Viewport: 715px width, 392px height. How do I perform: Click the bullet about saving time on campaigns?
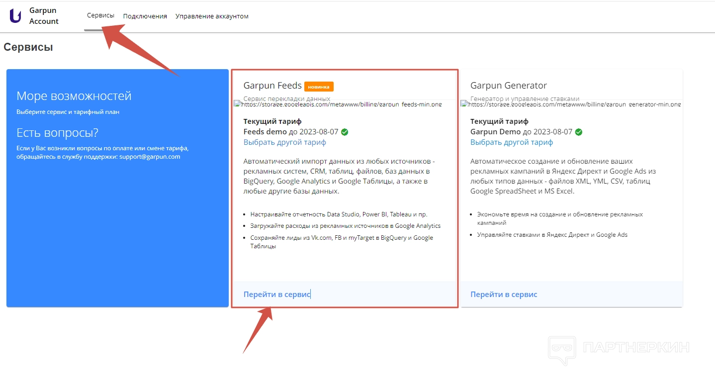pos(560,219)
